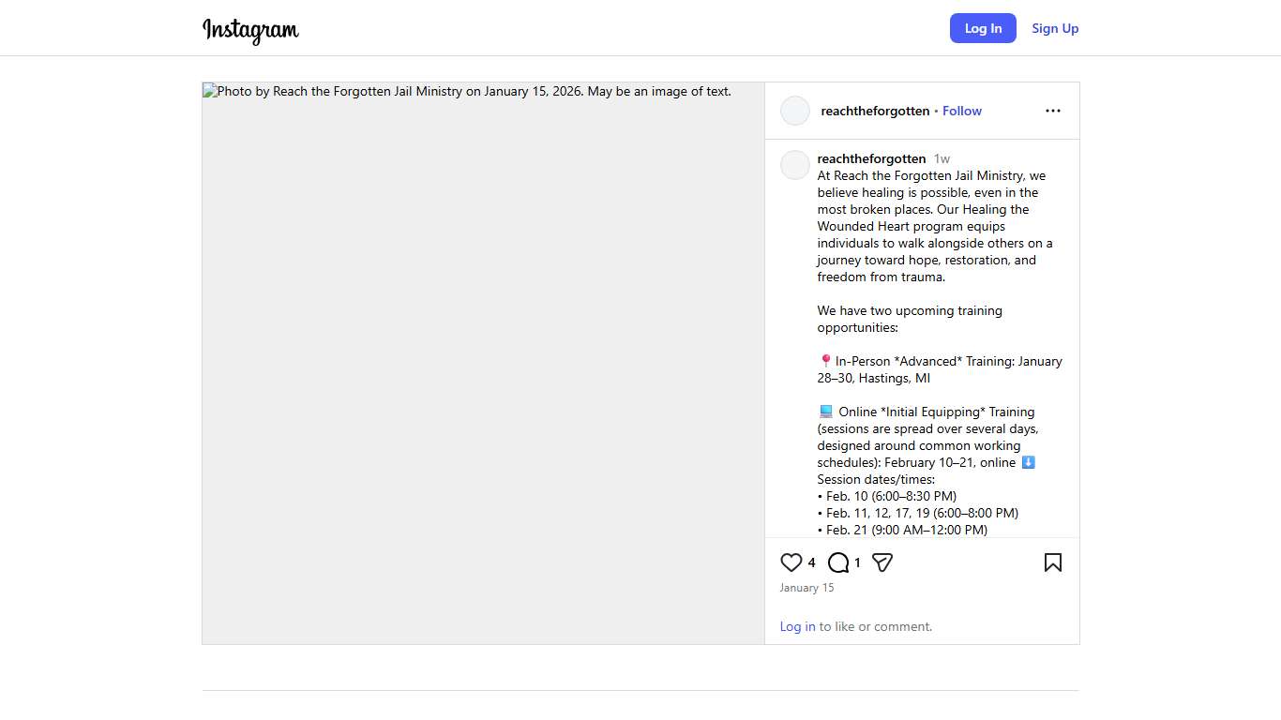Open comments via speech bubble icon
1281x720 pixels.
838,562
